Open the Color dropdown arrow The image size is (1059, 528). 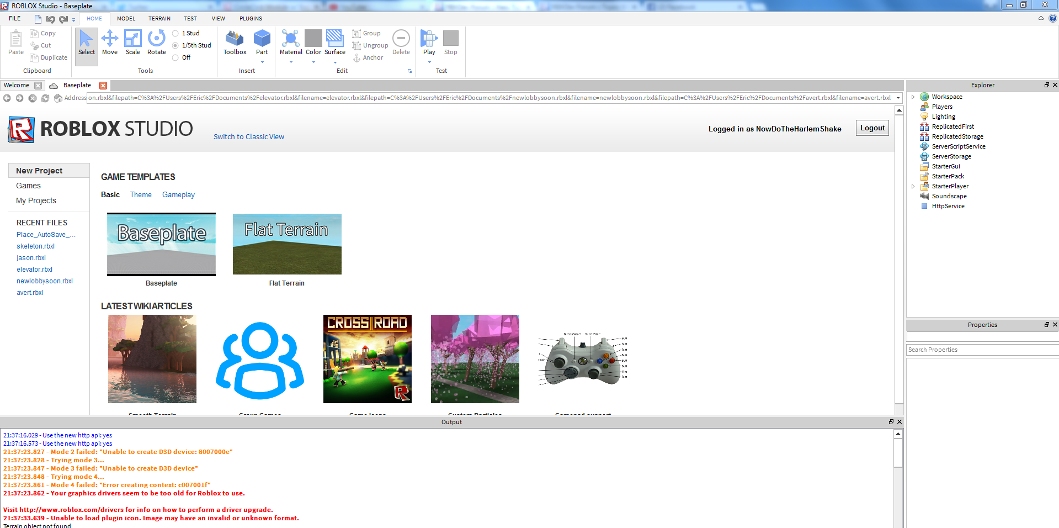click(x=313, y=62)
